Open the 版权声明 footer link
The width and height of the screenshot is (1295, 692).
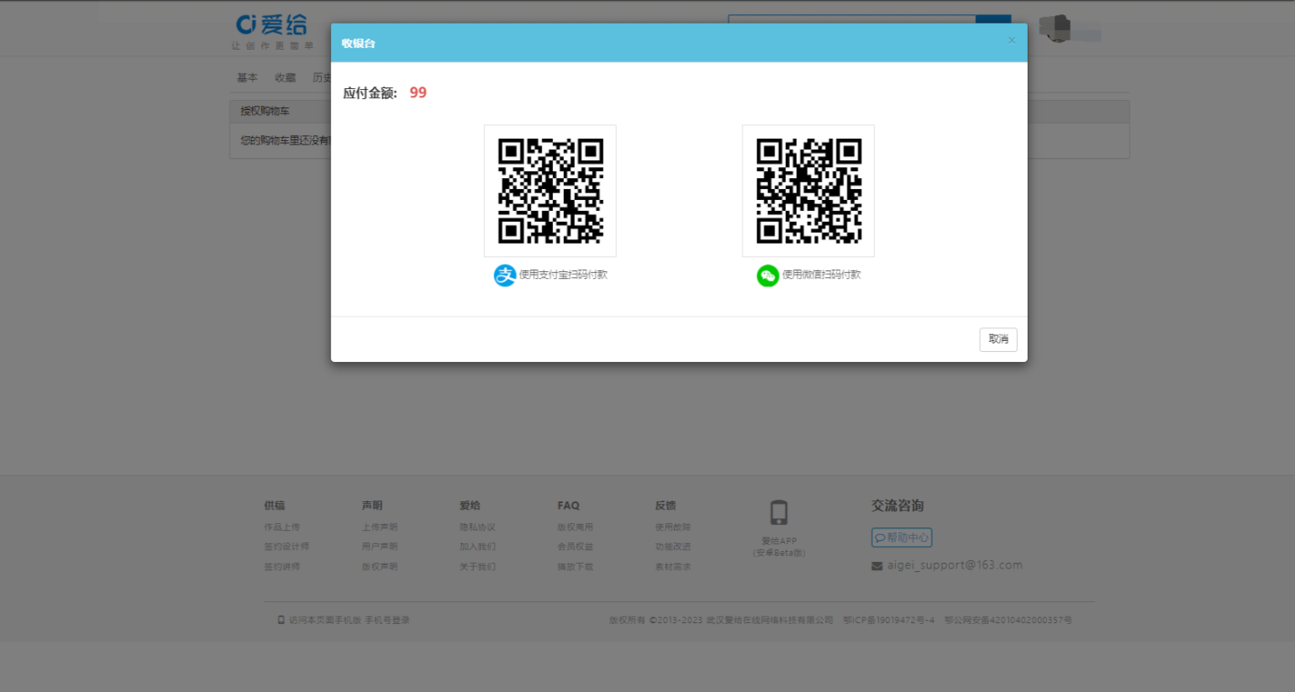(380, 567)
